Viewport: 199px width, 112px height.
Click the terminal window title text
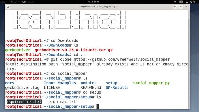click(x=97, y=7)
